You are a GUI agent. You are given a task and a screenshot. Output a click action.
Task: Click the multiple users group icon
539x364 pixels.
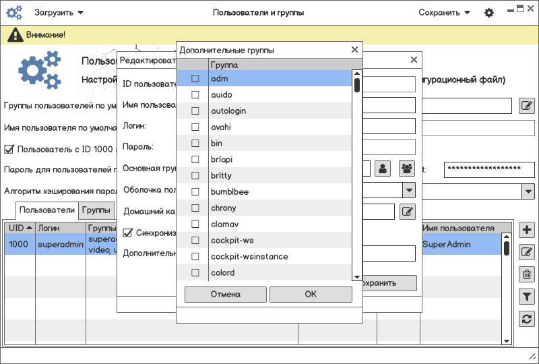click(407, 169)
